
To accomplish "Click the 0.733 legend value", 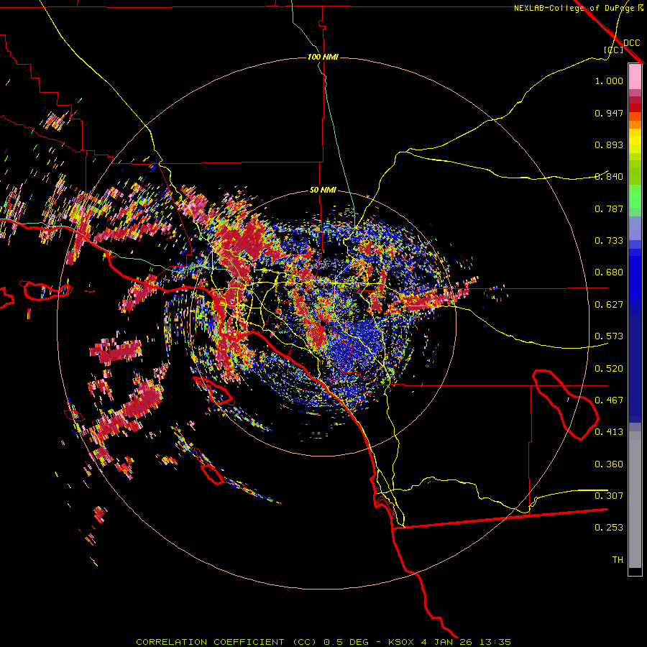I will [x=609, y=241].
